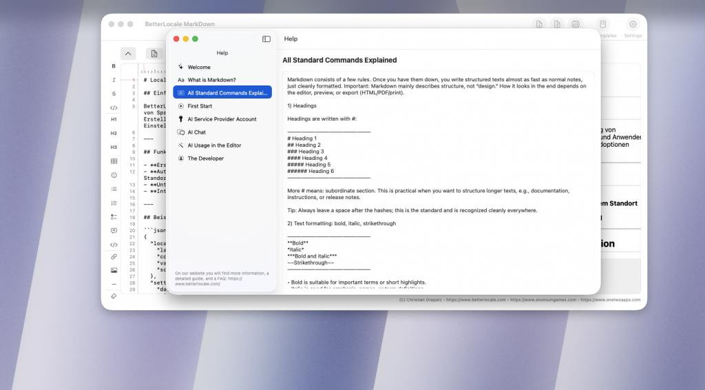Insert a Heading 3 with H3
705x390 pixels.
[x=114, y=147]
